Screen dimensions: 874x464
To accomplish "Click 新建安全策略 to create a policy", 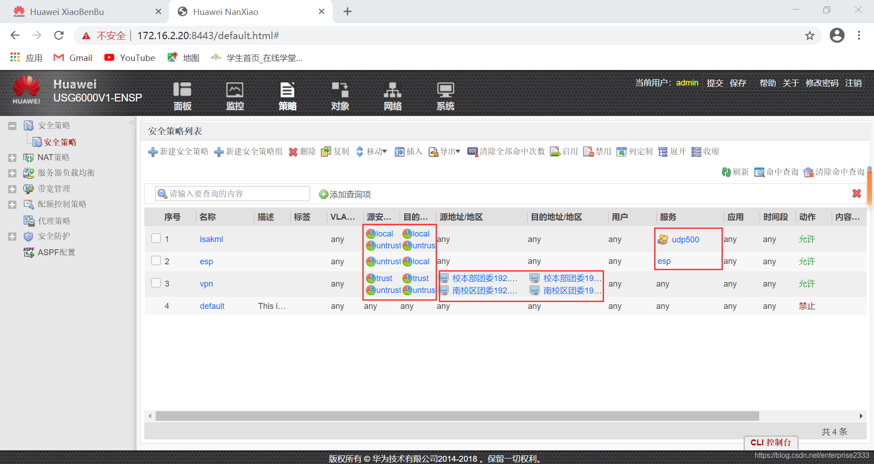I will [x=178, y=151].
